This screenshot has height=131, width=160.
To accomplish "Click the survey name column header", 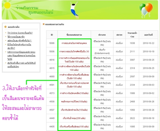I will [x=74, y=35].
